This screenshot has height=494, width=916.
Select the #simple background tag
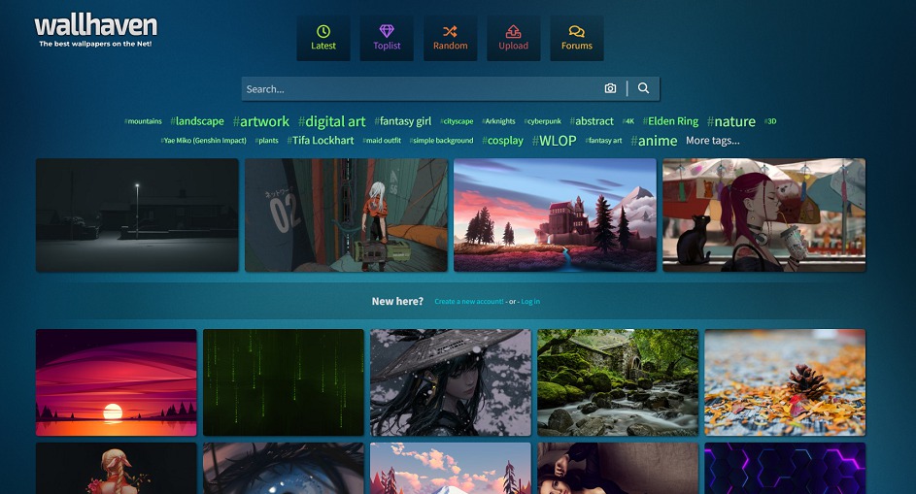tap(441, 141)
